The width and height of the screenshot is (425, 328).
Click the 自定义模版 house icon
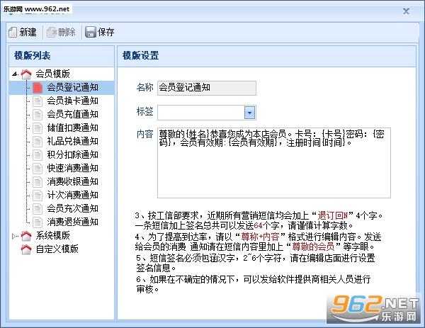pyautogui.click(x=26, y=249)
